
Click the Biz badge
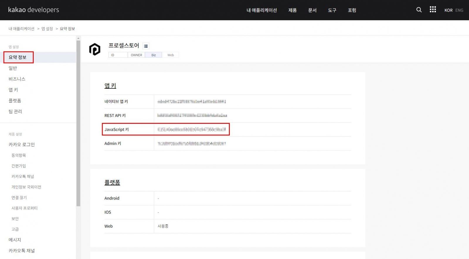pos(154,55)
